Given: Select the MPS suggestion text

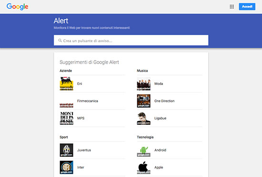Looking at the screenshot, I should pos(81,118).
